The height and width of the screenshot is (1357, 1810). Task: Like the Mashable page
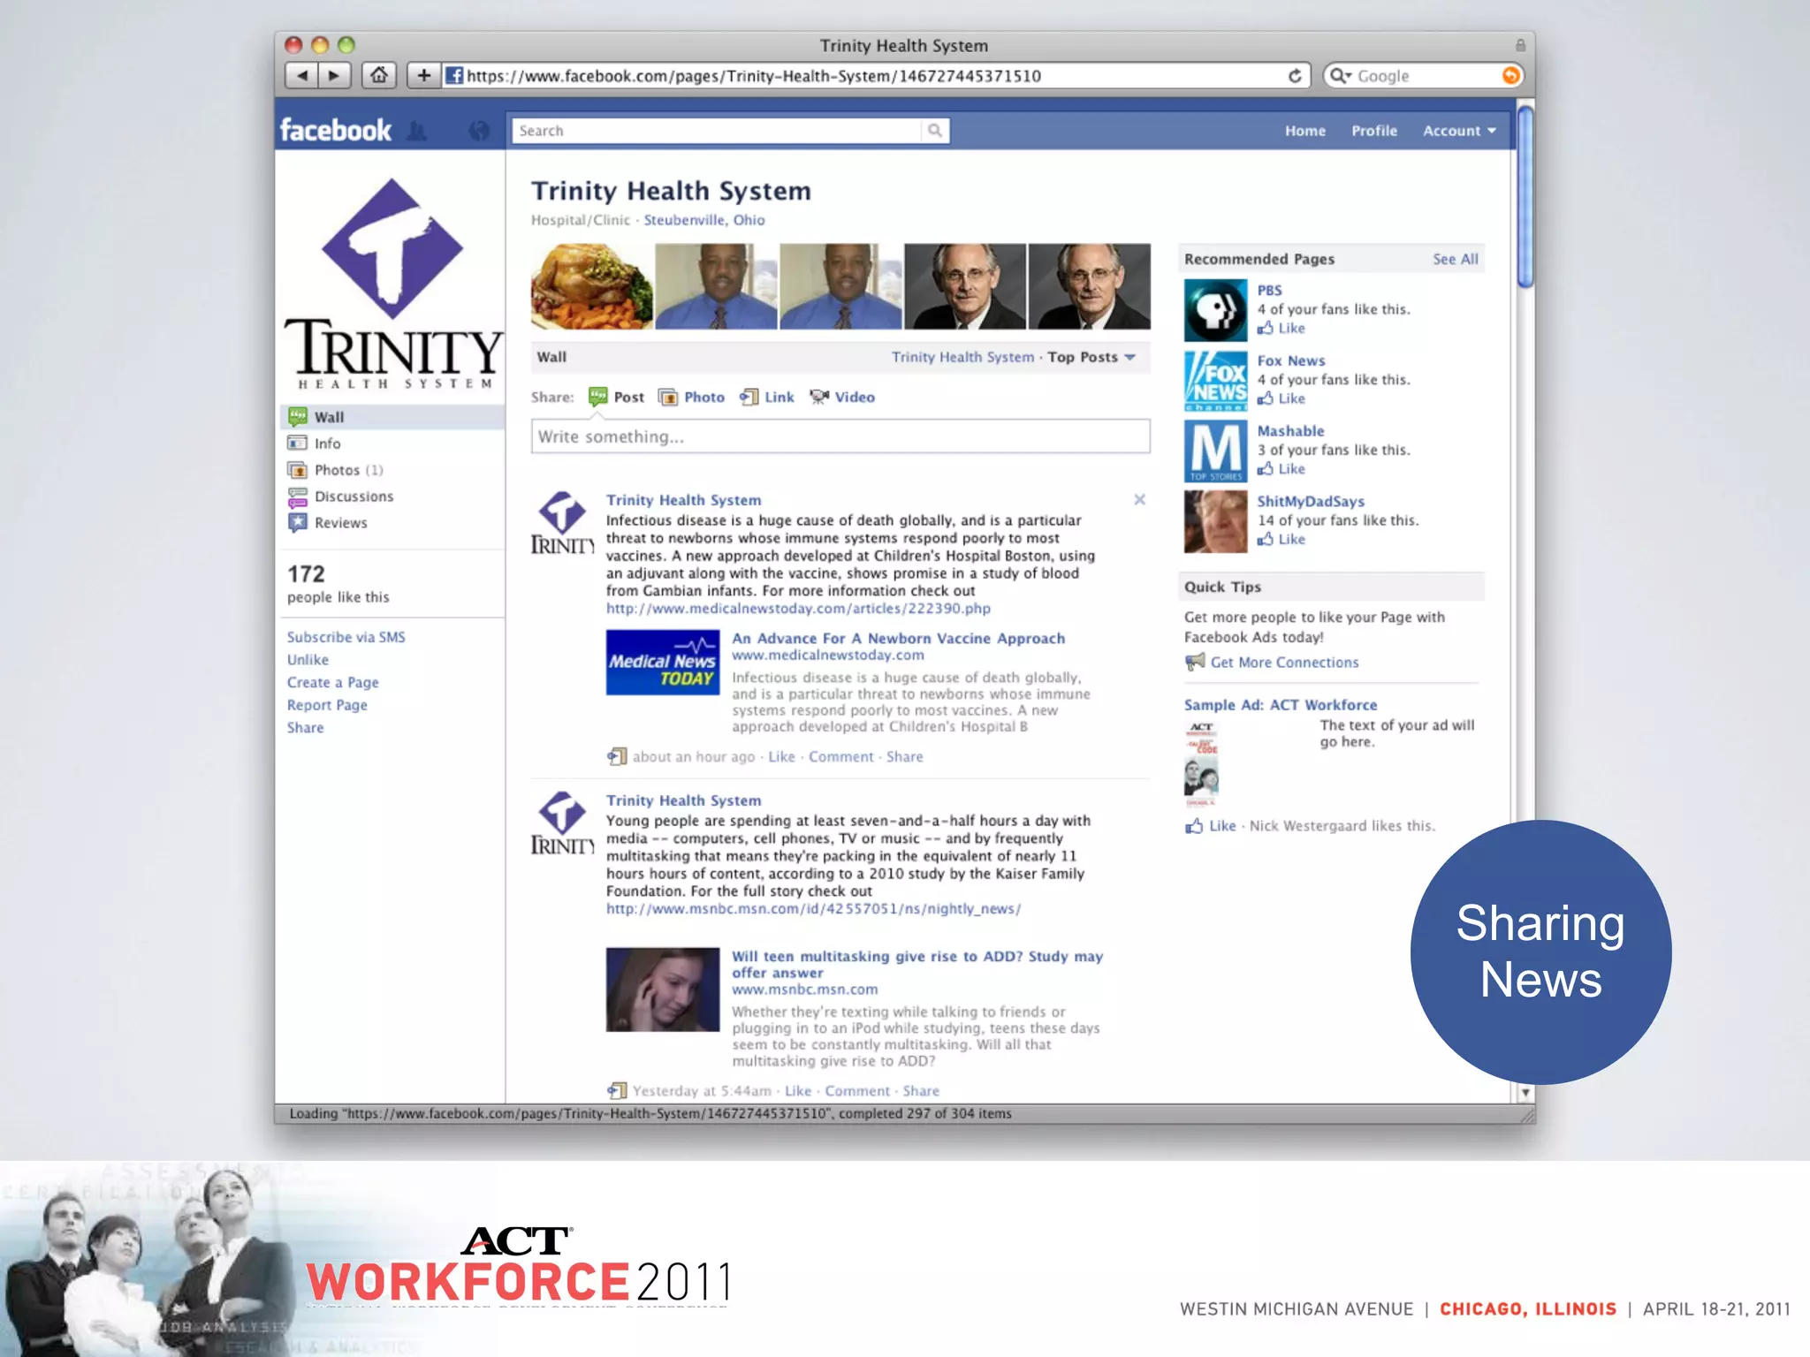tap(1281, 469)
